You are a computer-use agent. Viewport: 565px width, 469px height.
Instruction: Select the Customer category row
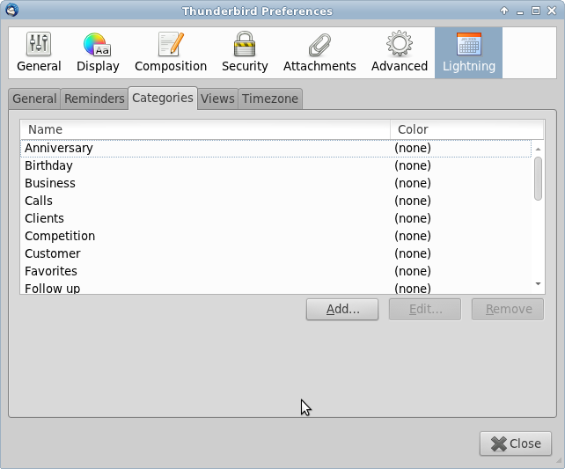click(275, 254)
